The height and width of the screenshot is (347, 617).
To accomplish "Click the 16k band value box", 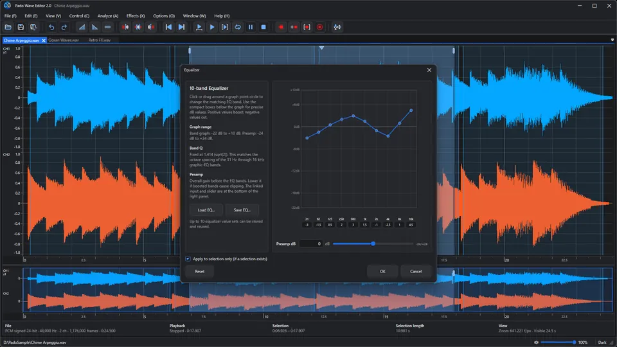I will [x=411, y=225].
